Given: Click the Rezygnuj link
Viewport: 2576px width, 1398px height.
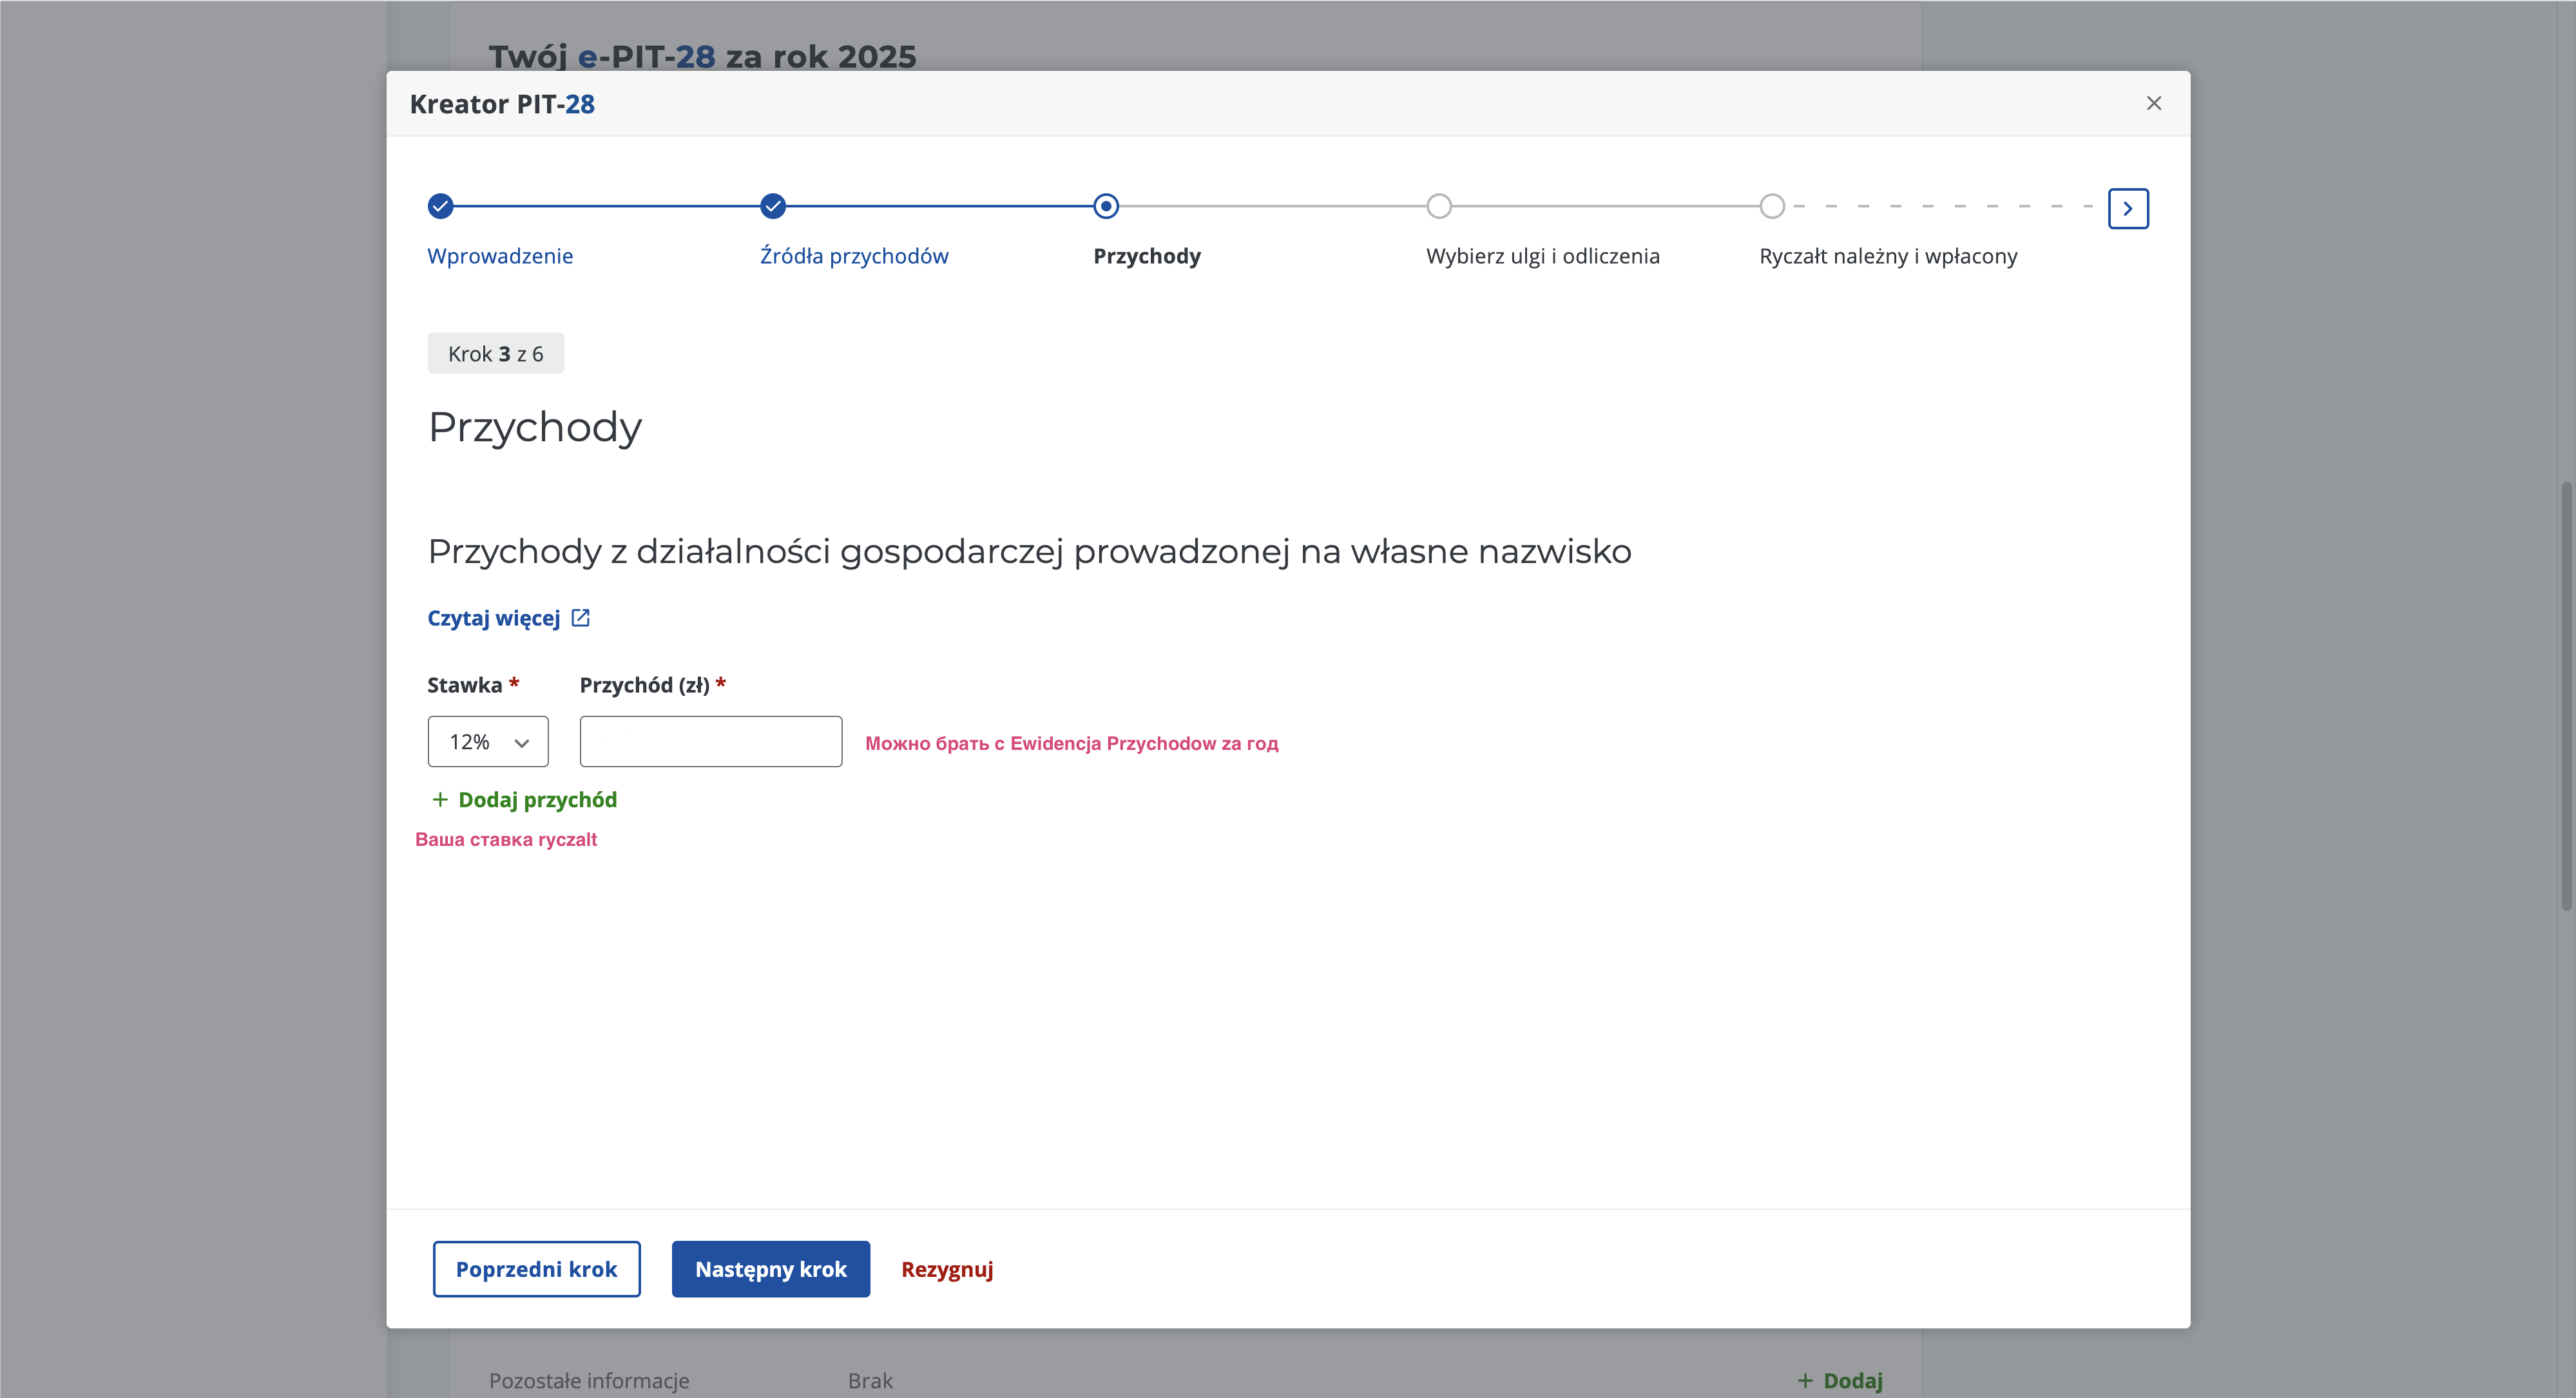Looking at the screenshot, I should (947, 1269).
